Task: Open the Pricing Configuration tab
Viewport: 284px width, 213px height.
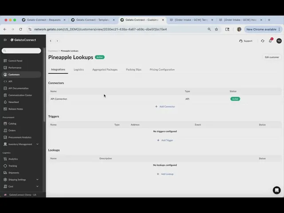Action: pos(162,70)
